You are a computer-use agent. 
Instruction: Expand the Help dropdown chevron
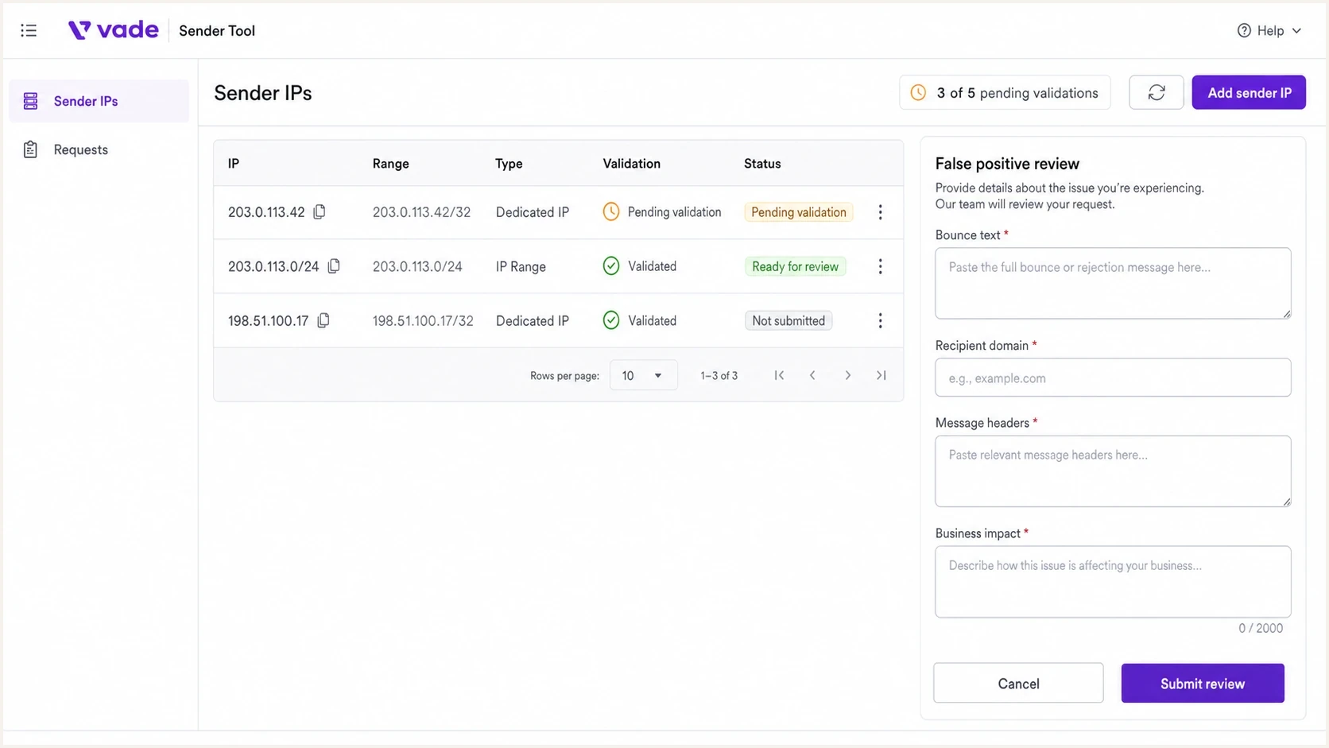tap(1296, 30)
